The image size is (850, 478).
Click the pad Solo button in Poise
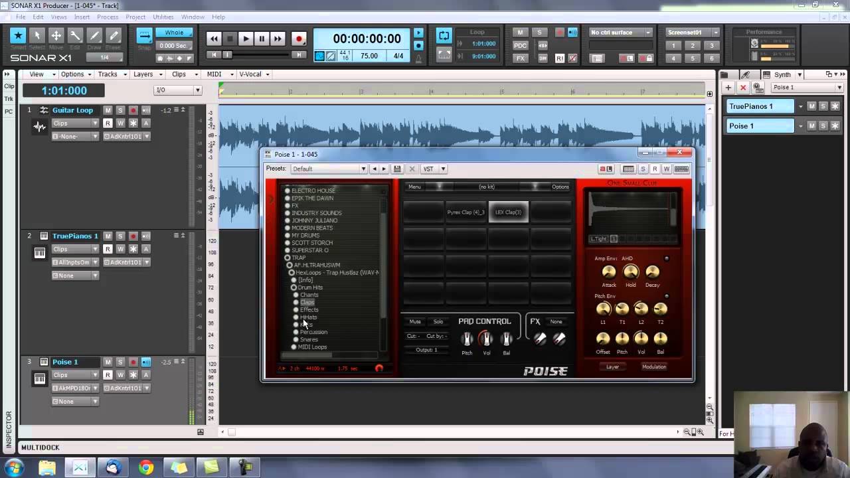pos(438,321)
